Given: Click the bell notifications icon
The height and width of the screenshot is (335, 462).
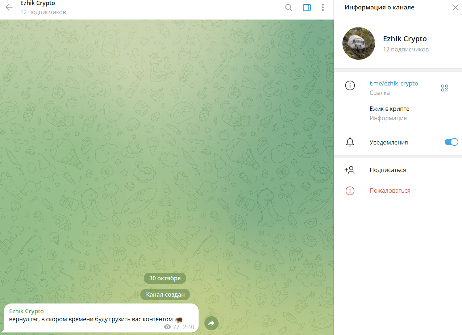Looking at the screenshot, I should click(350, 142).
